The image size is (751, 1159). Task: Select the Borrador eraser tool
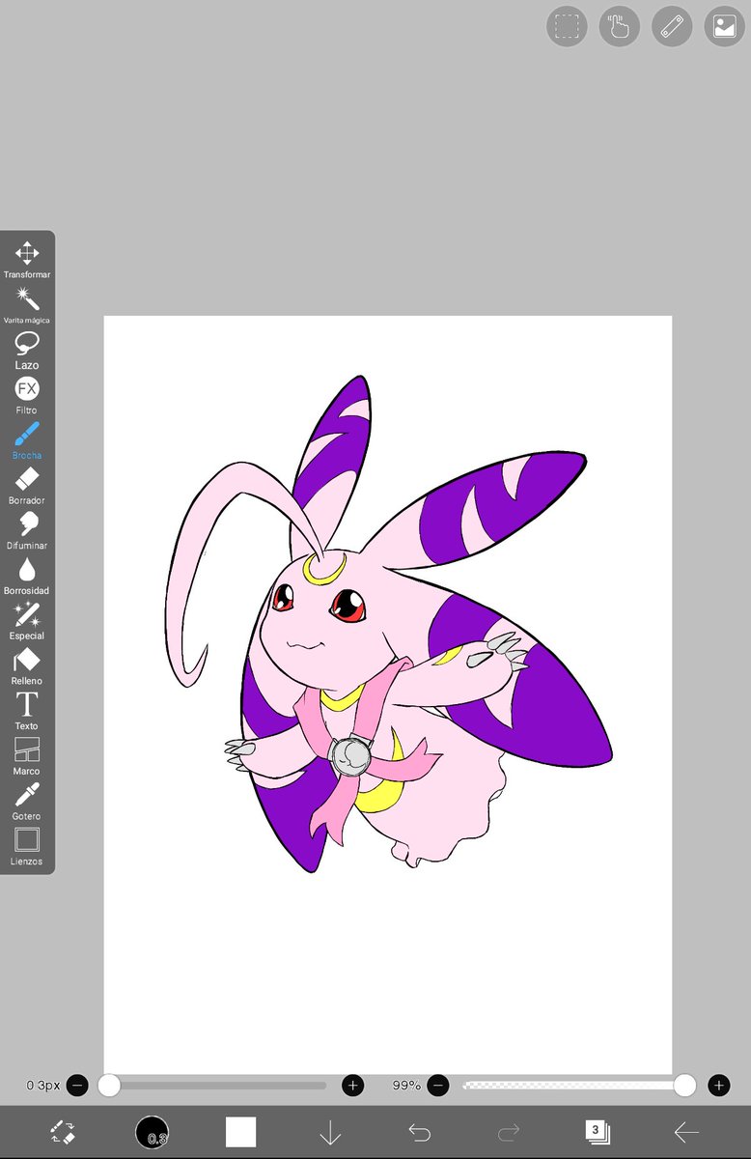coord(27,485)
